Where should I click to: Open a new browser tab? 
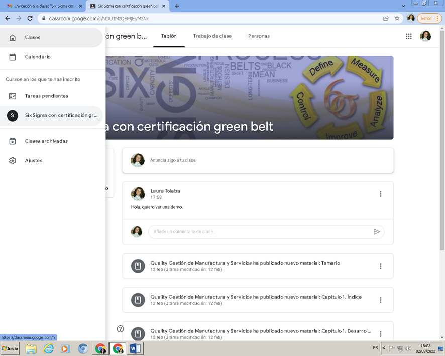click(177, 6)
